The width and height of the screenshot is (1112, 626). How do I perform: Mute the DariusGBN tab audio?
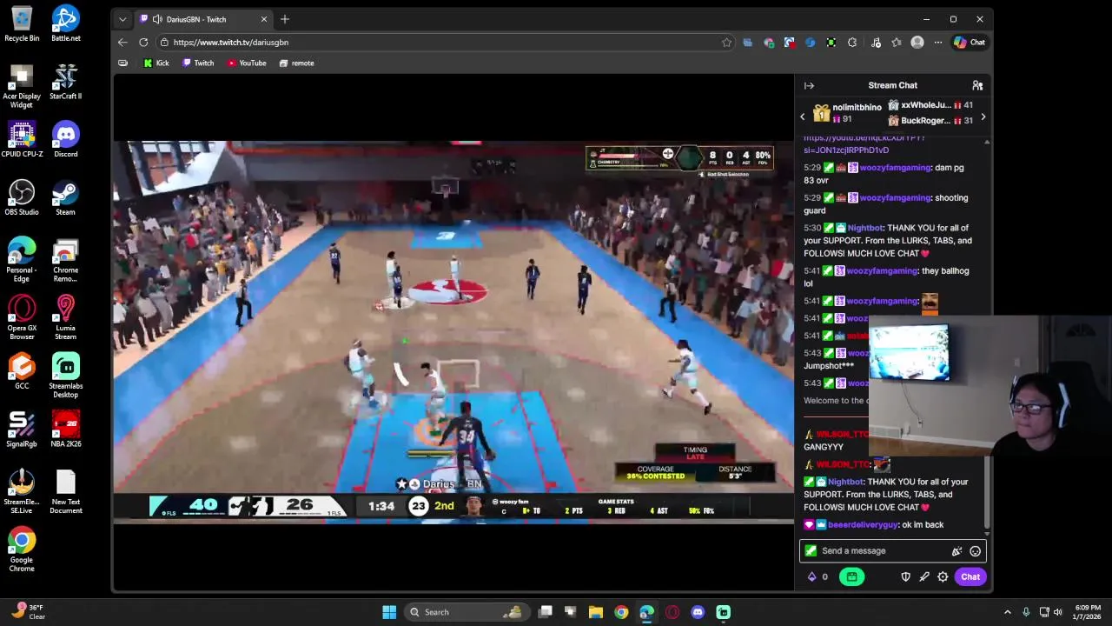(x=157, y=19)
